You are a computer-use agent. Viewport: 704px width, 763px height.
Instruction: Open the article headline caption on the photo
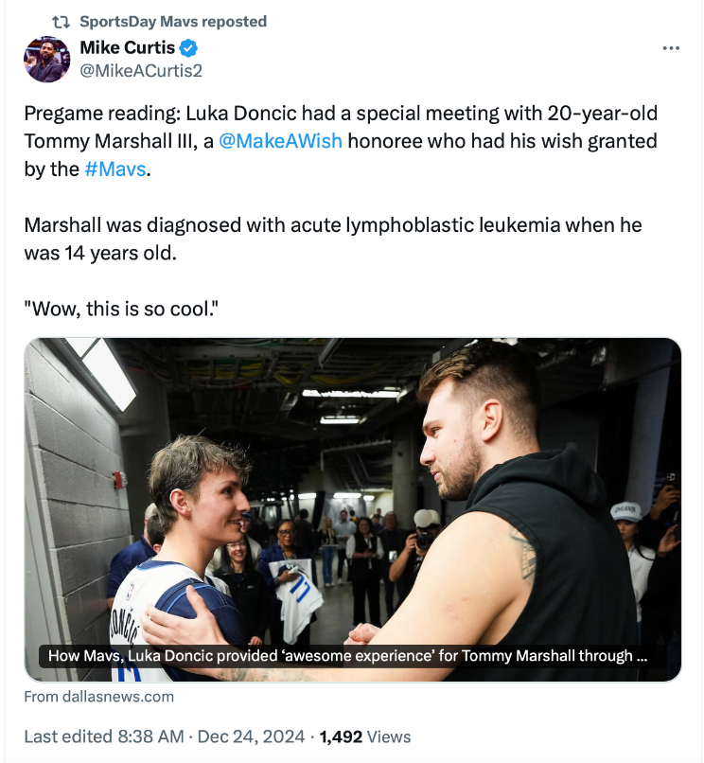(348, 655)
